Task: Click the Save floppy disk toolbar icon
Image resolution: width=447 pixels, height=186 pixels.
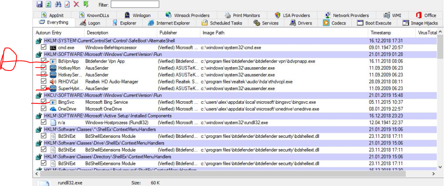Action: [39, 4]
